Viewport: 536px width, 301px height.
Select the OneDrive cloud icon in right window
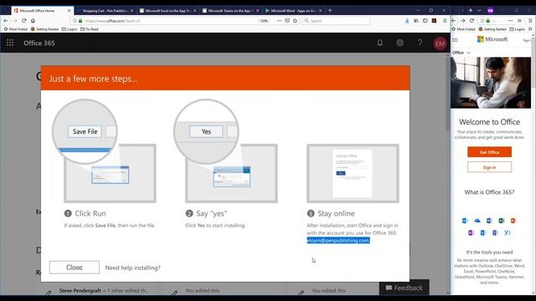[x=477, y=221]
